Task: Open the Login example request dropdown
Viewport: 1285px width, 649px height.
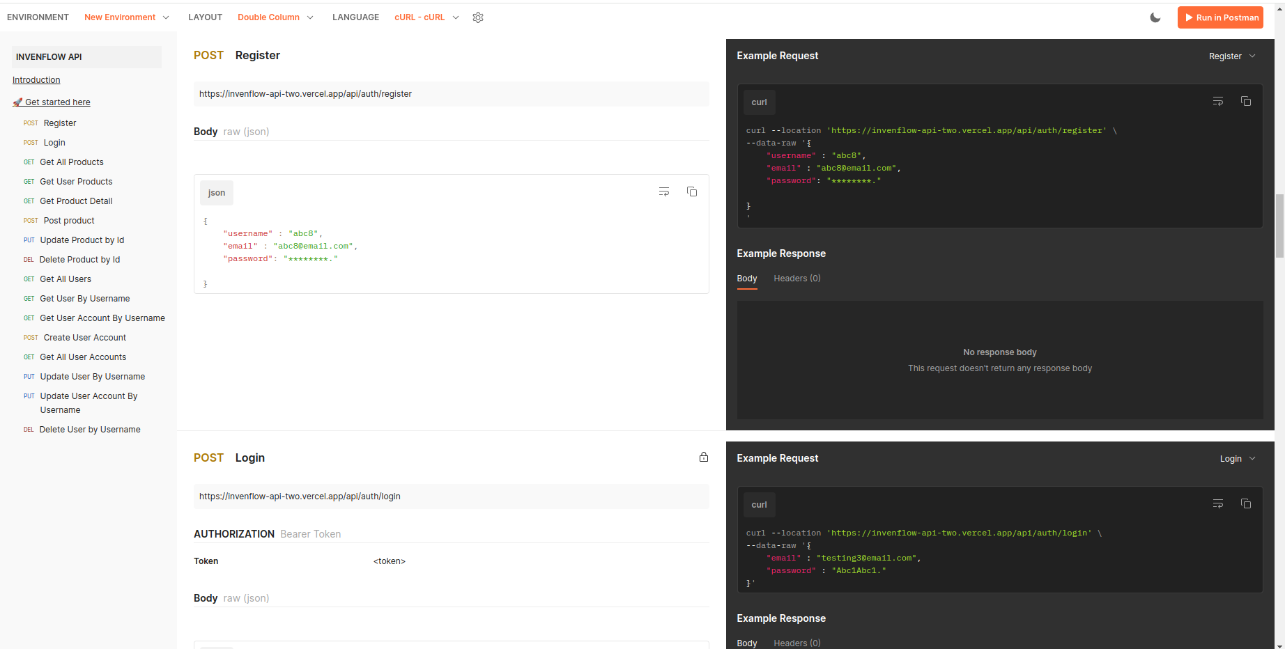Action: coord(1237,458)
